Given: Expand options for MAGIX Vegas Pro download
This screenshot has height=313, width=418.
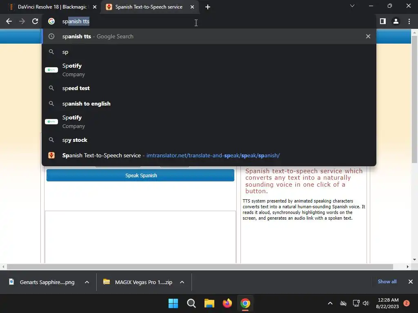Looking at the screenshot, I should coord(182,282).
